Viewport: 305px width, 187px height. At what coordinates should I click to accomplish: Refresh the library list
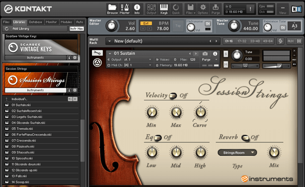[x=7, y=29]
